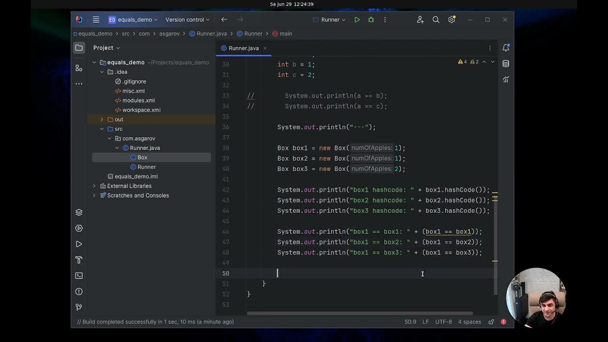Screen dimensions: 608x342
Task: Open the Version control dropdown
Action: click(187, 19)
